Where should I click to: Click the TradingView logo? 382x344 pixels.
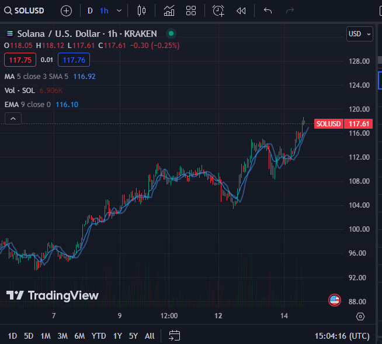[x=53, y=295]
